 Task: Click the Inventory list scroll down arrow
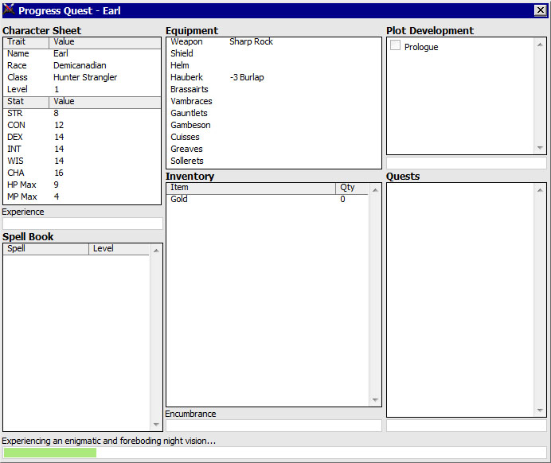[375, 400]
